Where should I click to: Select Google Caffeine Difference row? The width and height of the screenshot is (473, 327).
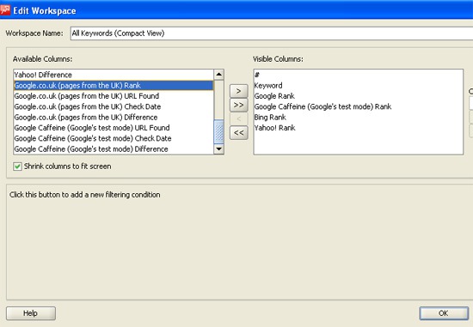114,149
